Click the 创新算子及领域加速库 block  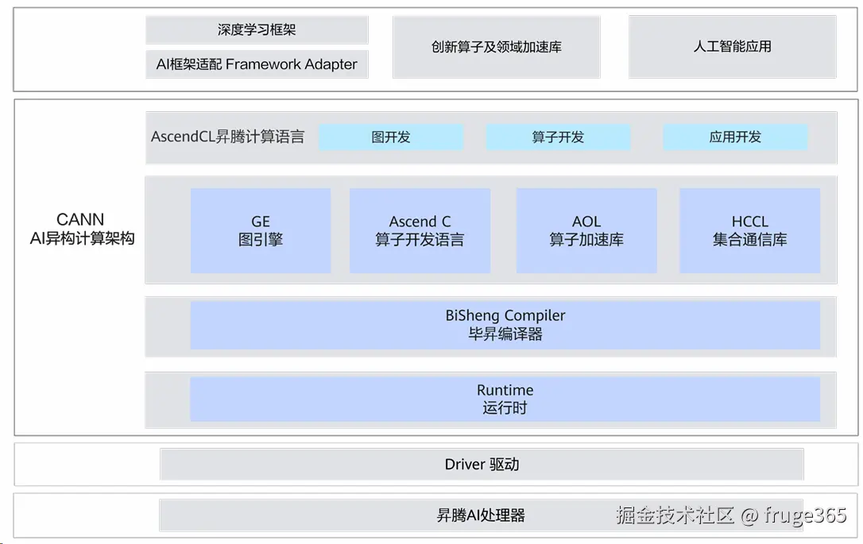coord(497,47)
